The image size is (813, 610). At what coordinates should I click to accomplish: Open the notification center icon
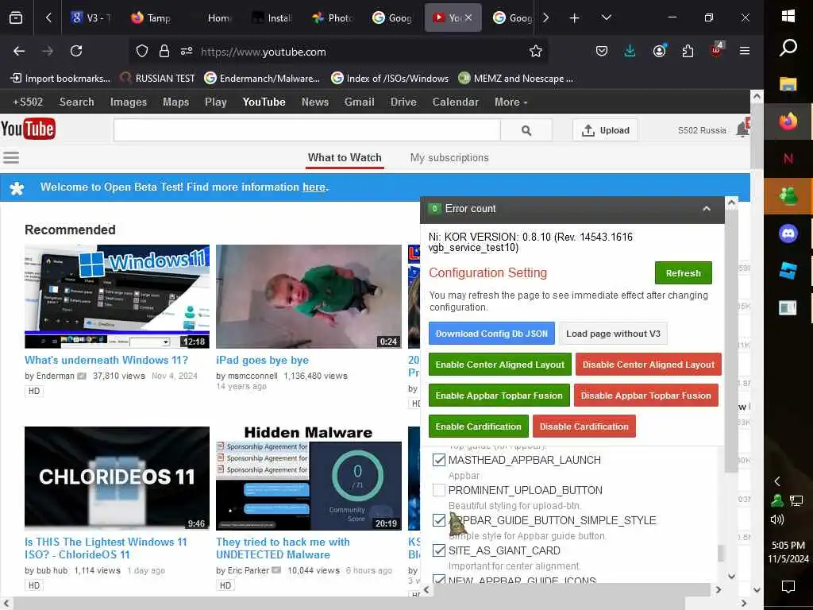click(788, 587)
